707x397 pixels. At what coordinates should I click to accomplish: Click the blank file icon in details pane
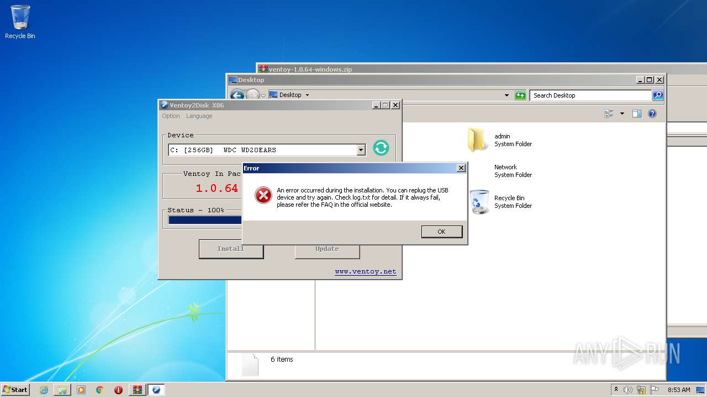250,365
